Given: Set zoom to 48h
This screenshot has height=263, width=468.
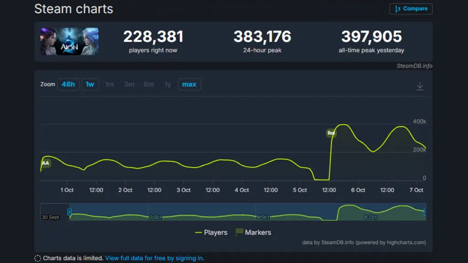Looking at the screenshot, I should point(68,84).
